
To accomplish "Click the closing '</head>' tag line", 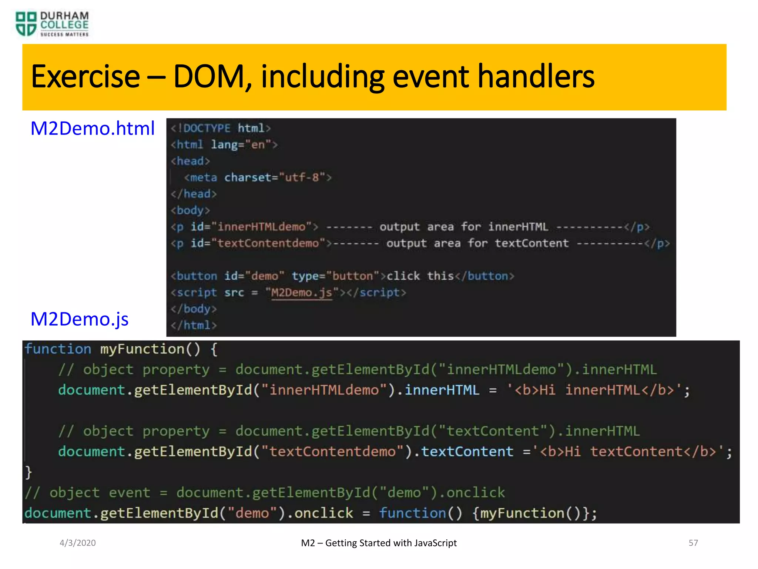I will [194, 194].
